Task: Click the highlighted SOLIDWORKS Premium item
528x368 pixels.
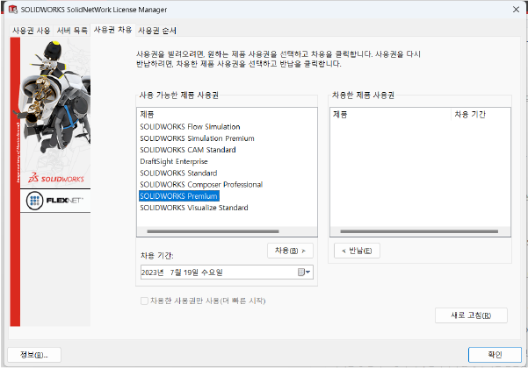Action: pyautogui.click(x=179, y=196)
